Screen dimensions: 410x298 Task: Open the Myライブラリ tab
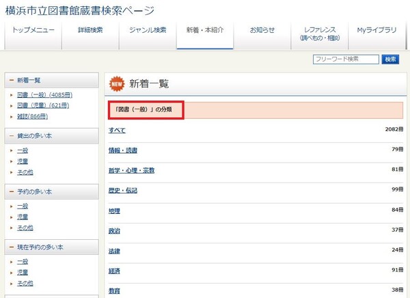tap(377, 30)
